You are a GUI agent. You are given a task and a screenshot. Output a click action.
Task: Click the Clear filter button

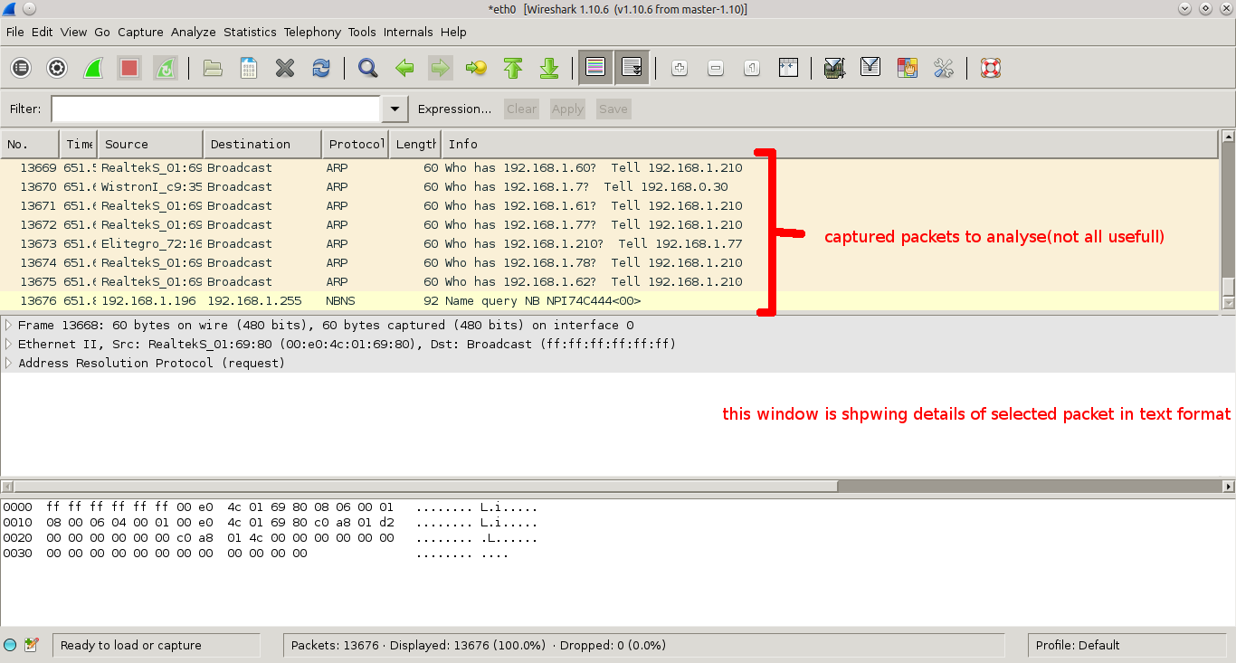coord(521,109)
